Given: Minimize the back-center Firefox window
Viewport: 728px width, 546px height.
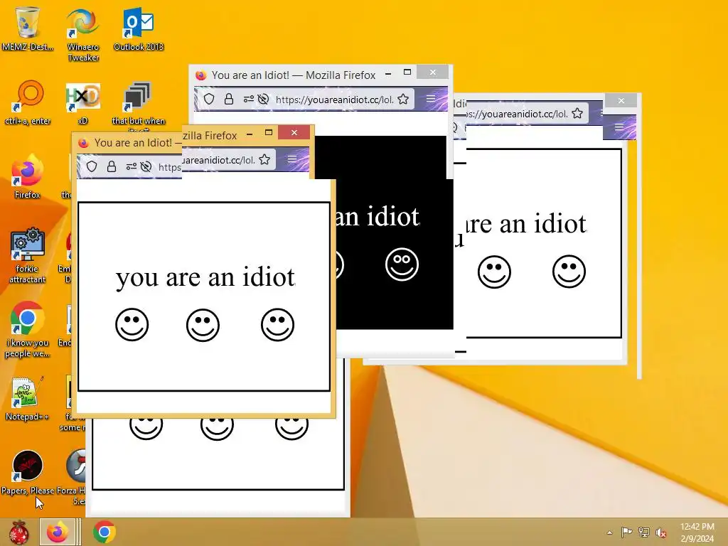Looking at the screenshot, I should pos(388,73).
